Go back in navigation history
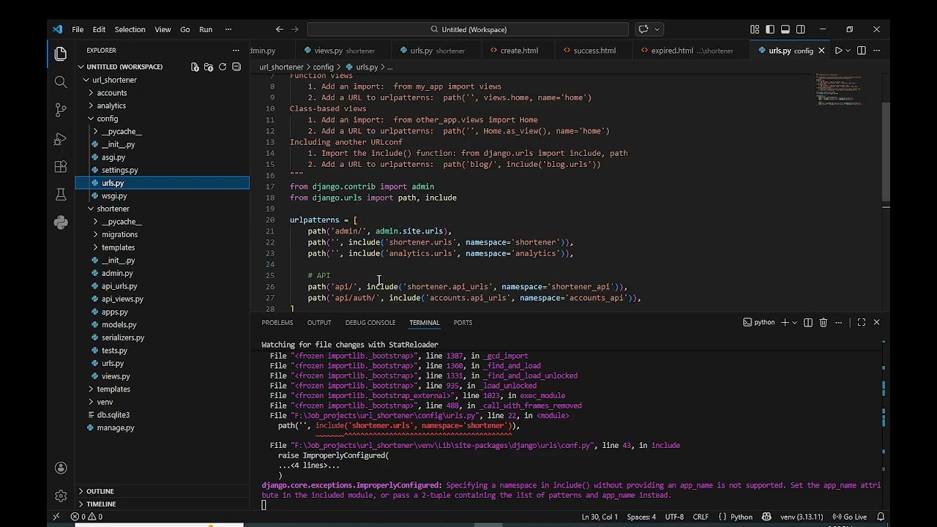The width and height of the screenshot is (937, 527). pyautogui.click(x=279, y=29)
